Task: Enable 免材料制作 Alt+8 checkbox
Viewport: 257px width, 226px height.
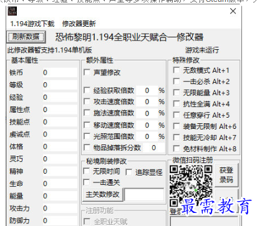Action: coord(177,149)
